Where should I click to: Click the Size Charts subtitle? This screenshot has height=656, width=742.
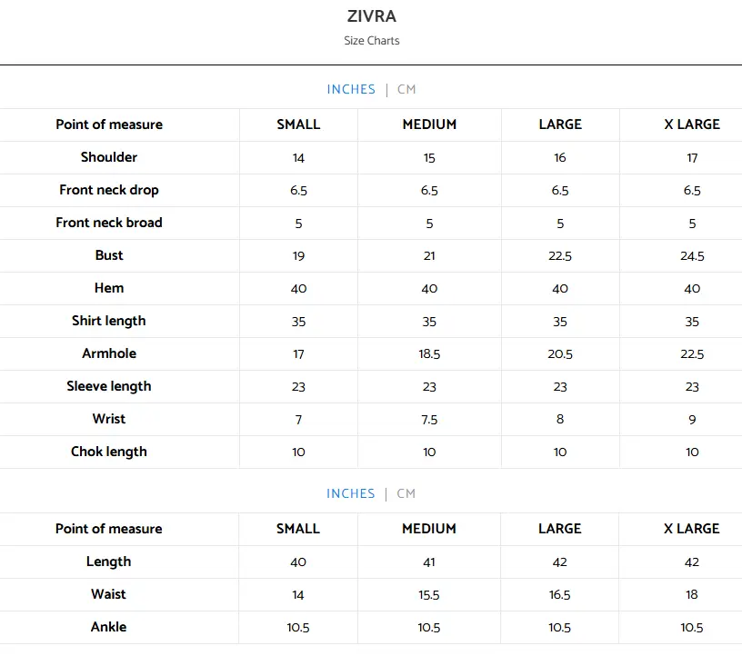pyautogui.click(x=372, y=41)
